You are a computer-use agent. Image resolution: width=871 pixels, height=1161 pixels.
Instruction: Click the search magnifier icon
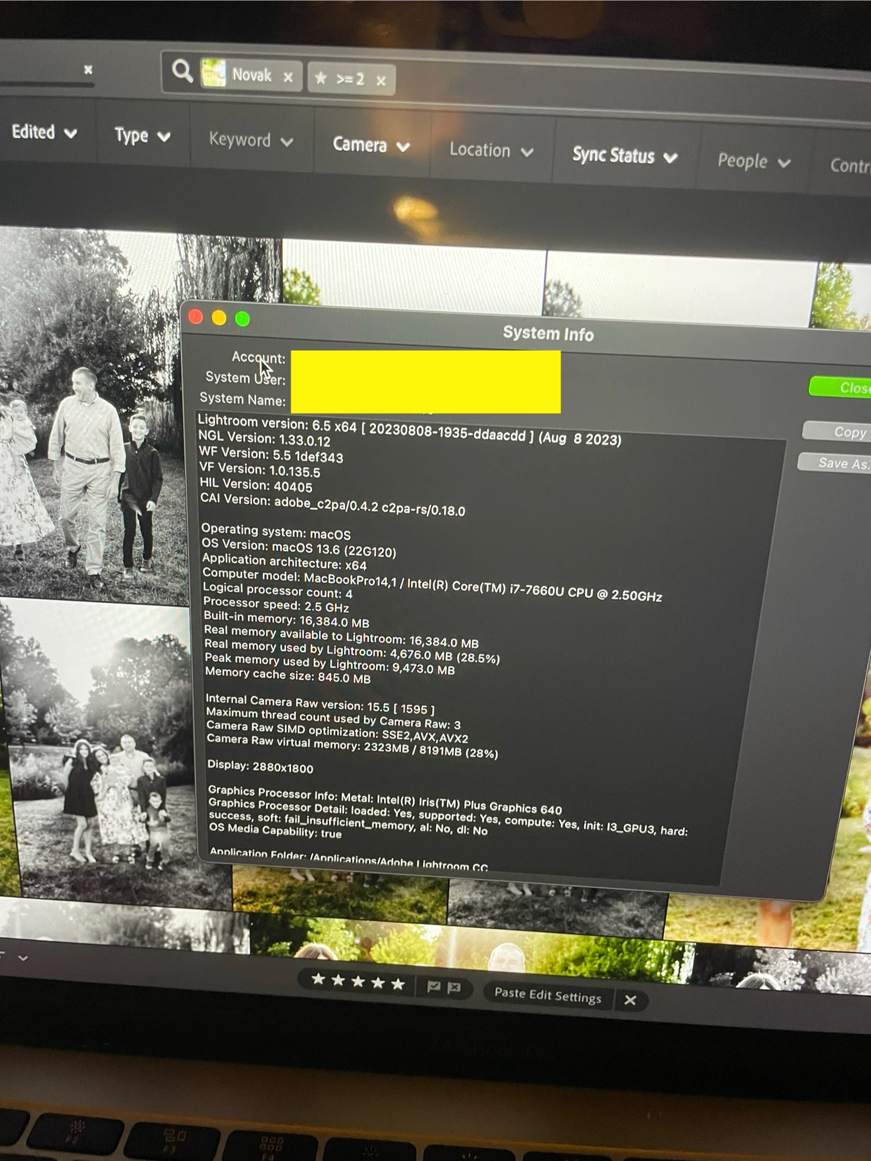[x=182, y=71]
